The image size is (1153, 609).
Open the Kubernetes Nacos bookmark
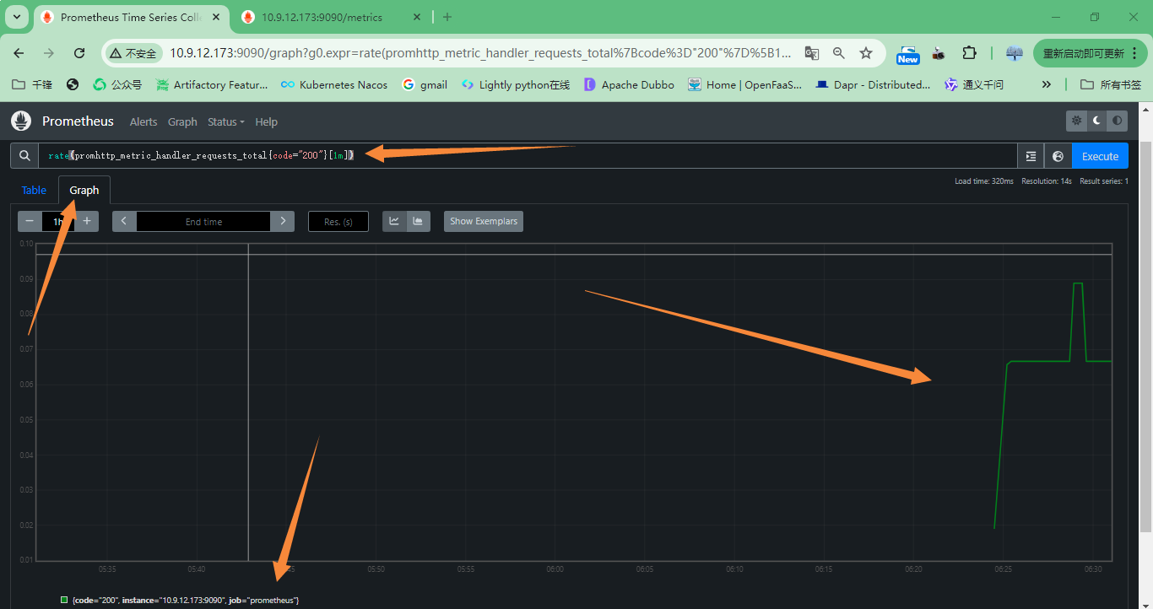tap(334, 84)
